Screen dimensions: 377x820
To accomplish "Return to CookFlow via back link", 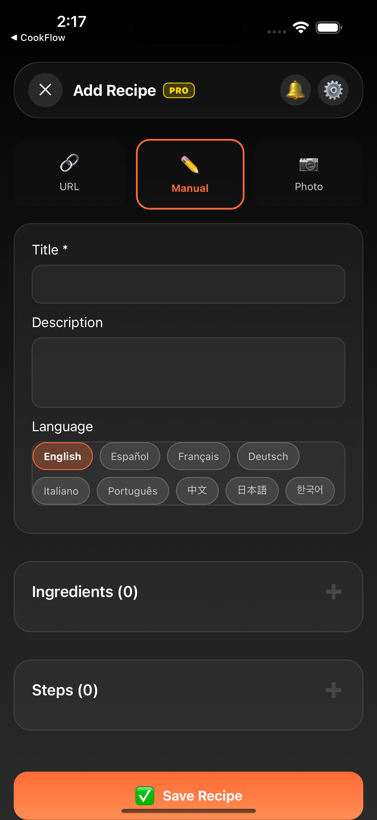I will (38, 37).
